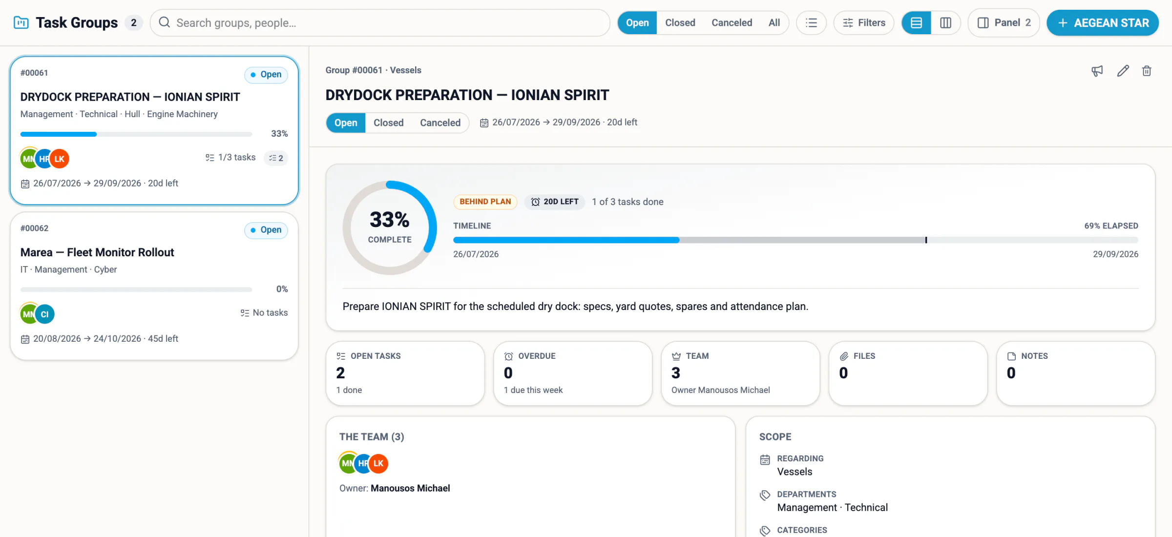Viewport: 1172px width, 537px height.
Task: Expand the Team stat card
Action: click(740, 373)
